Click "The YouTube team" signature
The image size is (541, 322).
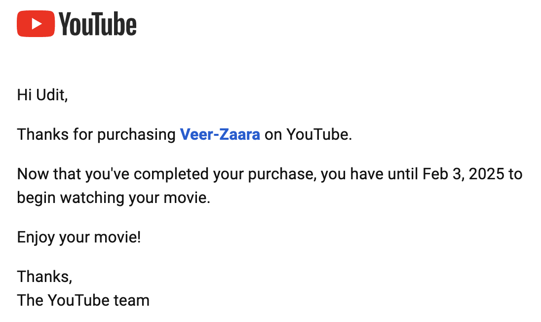point(83,300)
